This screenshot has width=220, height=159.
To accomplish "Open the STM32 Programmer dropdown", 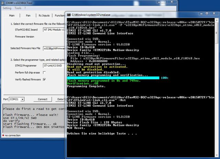I will click(54, 65).
